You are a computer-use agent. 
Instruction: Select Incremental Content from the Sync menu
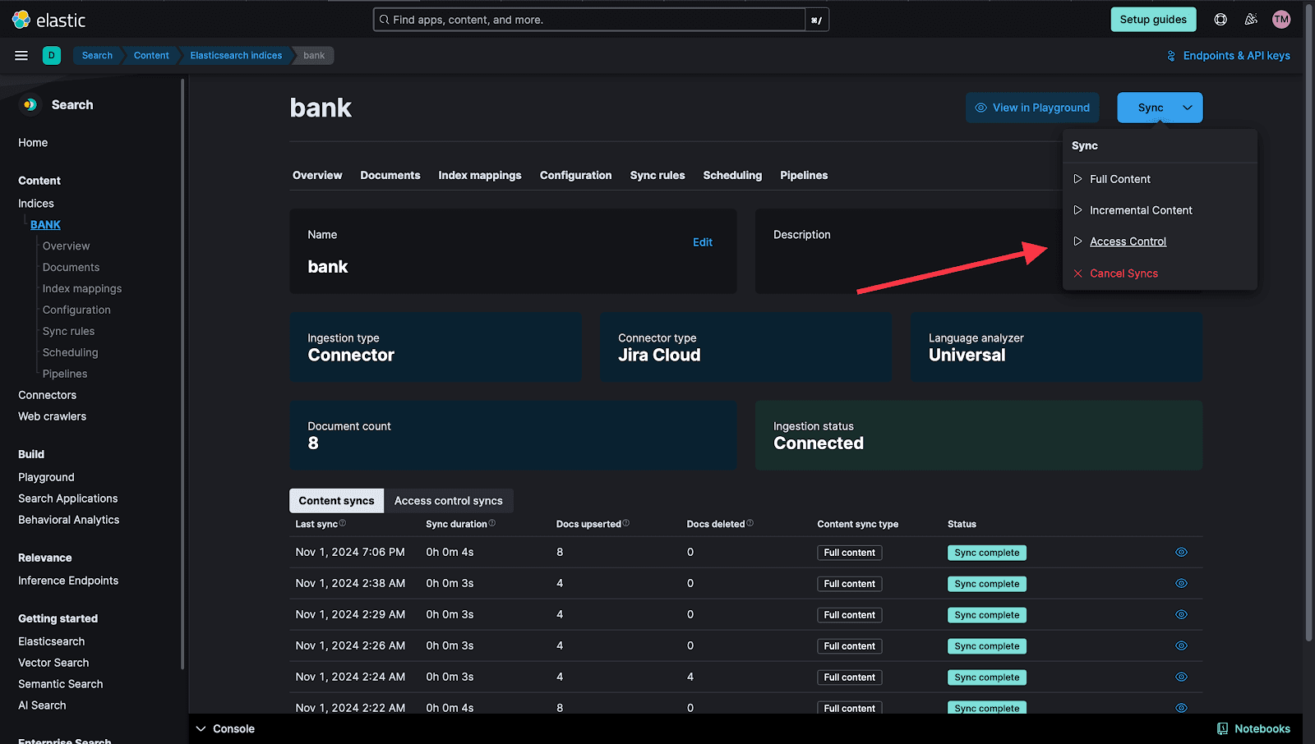pos(1141,209)
